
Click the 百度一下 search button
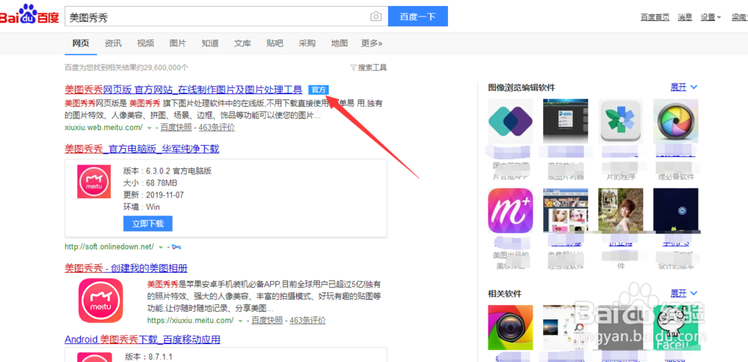click(x=418, y=16)
